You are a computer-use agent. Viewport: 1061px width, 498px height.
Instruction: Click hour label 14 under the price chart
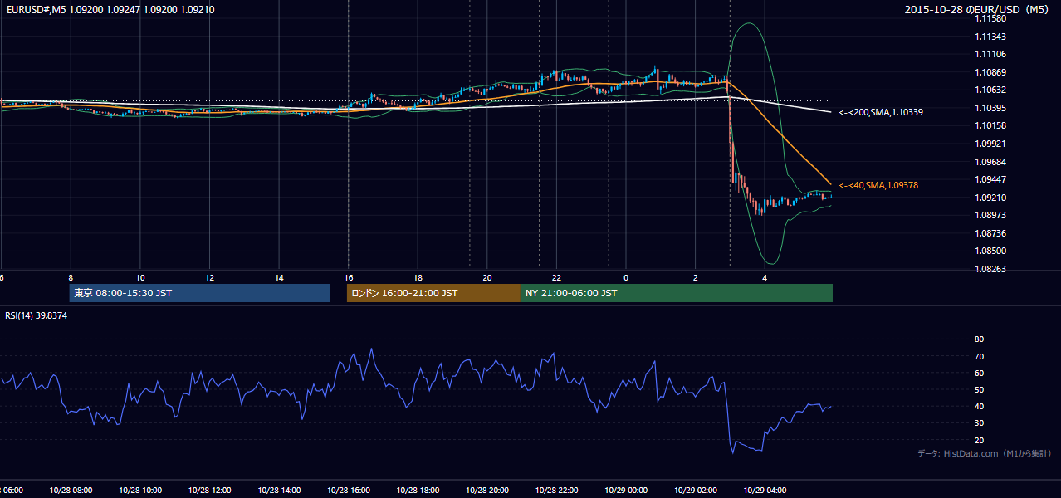279,277
